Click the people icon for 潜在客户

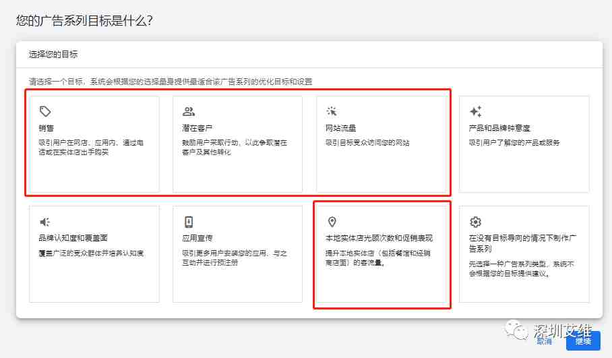point(189,111)
